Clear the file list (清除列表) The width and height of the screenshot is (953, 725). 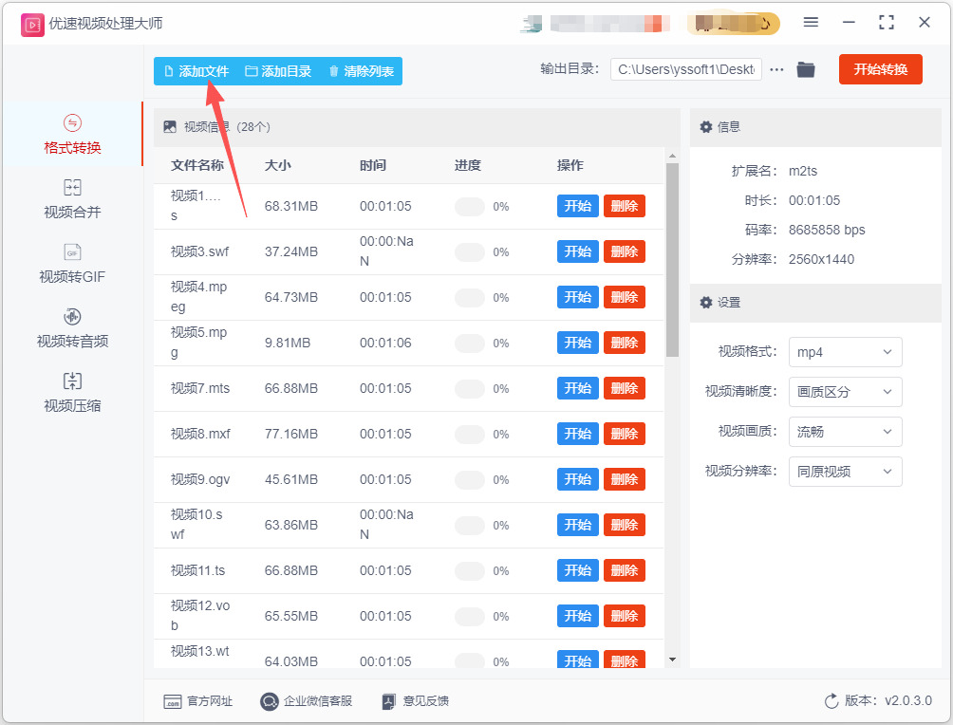361,71
